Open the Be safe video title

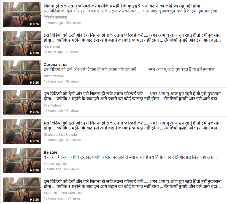(50, 152)
